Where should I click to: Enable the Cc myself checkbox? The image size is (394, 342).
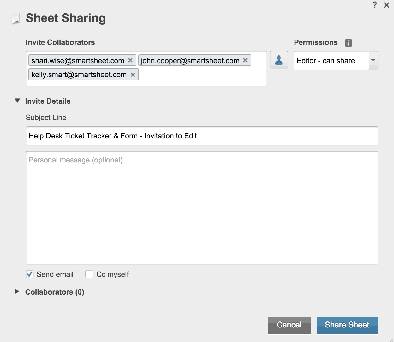click(89, 274)
